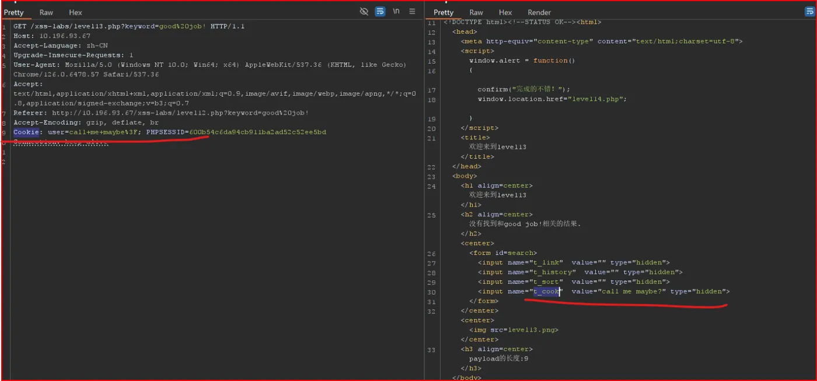Click the <form id=search> line
Screen dimensions: 817x381
click(502, 253)
